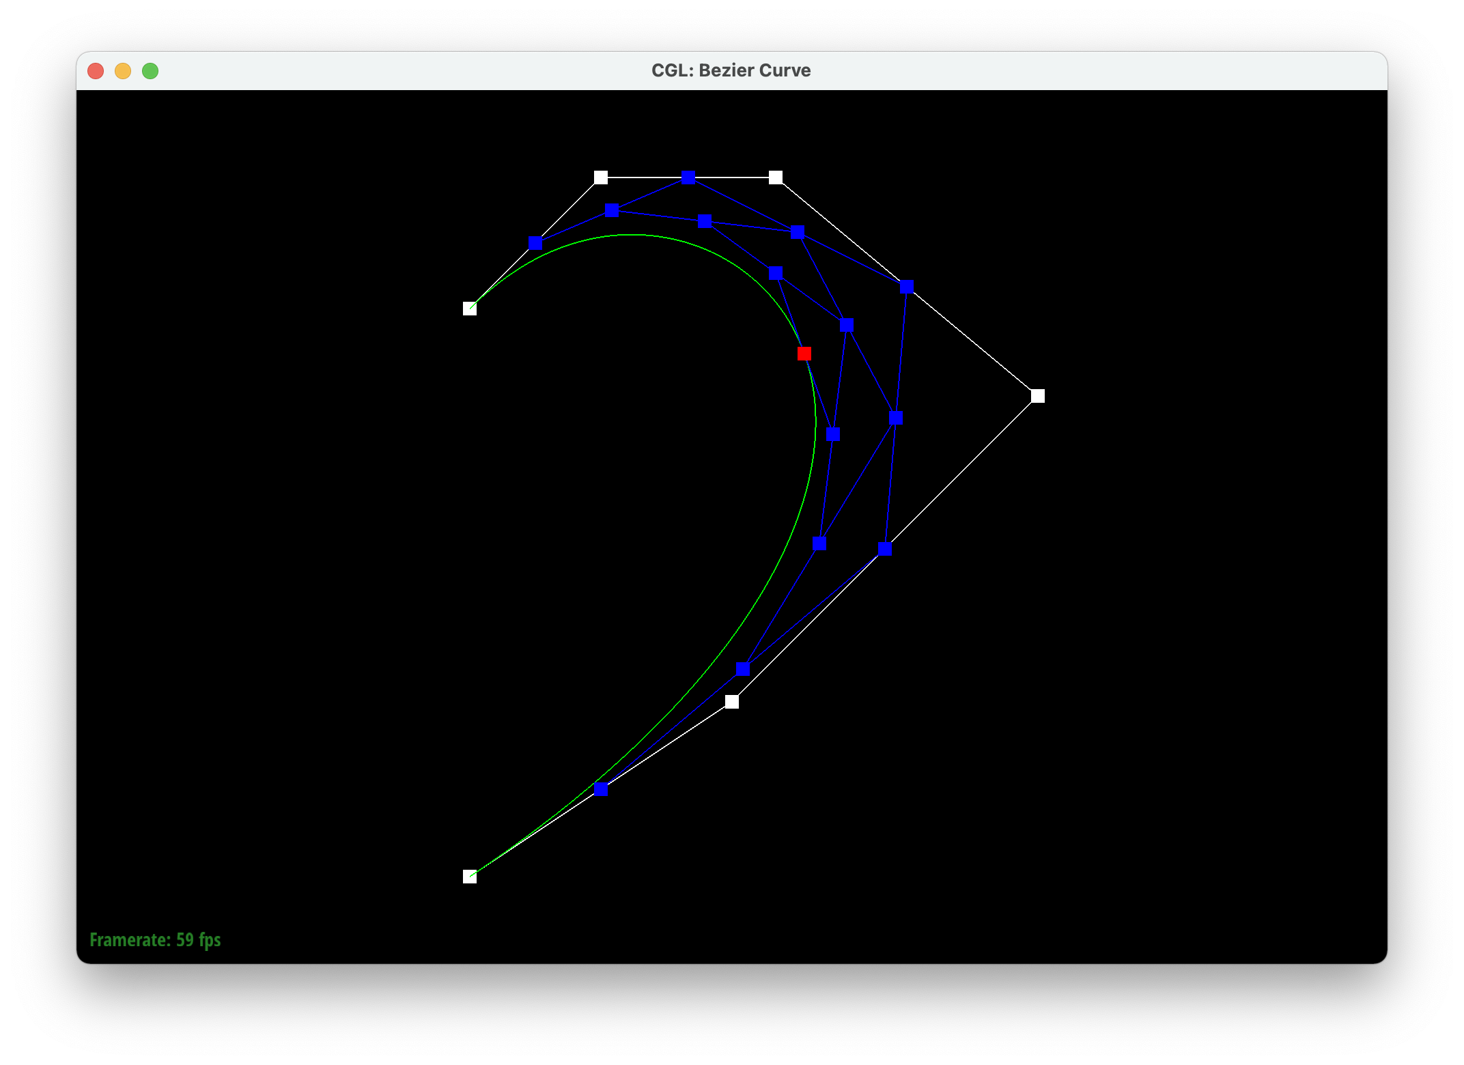
Task: Click blue point on the top horizontal white edge
Action: pyautogui.click(x=688, y=177)
